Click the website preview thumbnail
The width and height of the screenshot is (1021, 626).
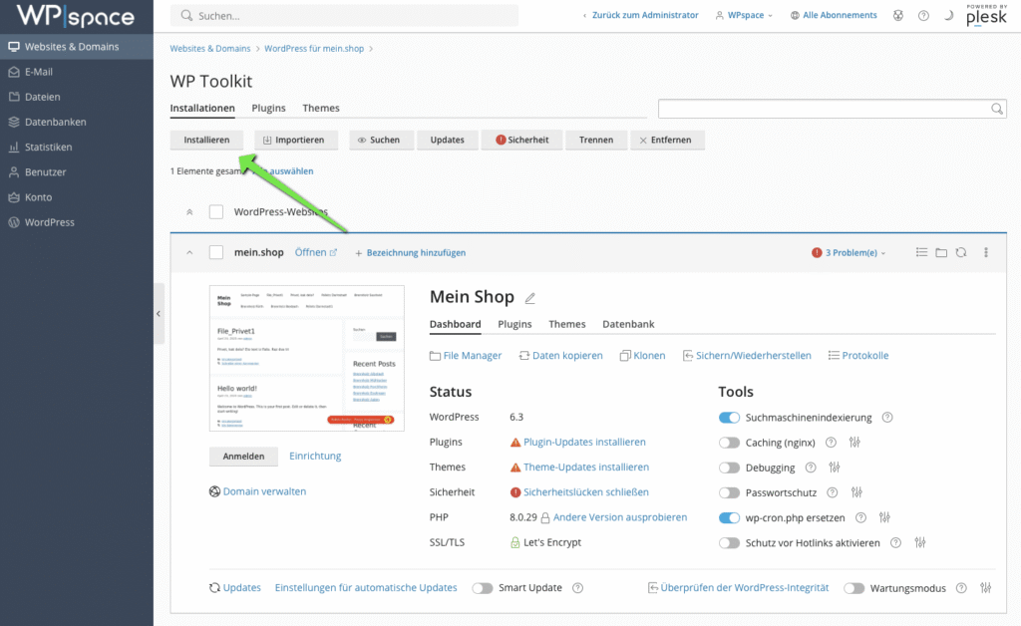point(307,358)
